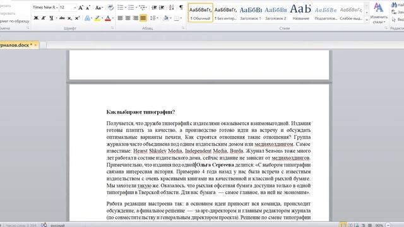Open font size dropdown showing 12
Screen dimensions: 404x227
point(74,8)
